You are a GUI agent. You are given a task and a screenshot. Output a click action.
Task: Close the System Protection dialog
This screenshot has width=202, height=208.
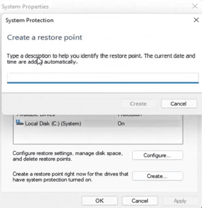tap(196, 20)
